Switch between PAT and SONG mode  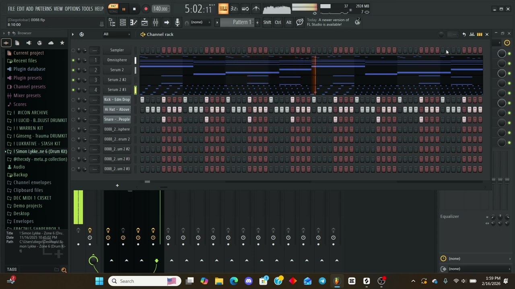113,8
